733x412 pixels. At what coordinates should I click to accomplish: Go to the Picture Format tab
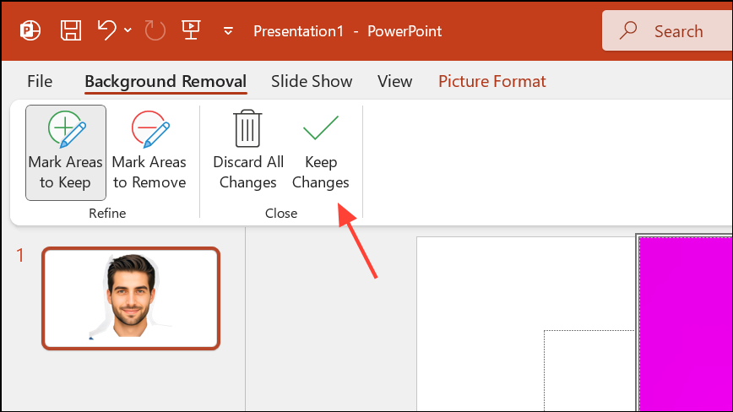click(491, 82)
